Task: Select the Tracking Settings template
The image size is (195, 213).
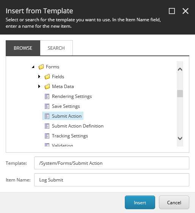Action: coord(70,136)
